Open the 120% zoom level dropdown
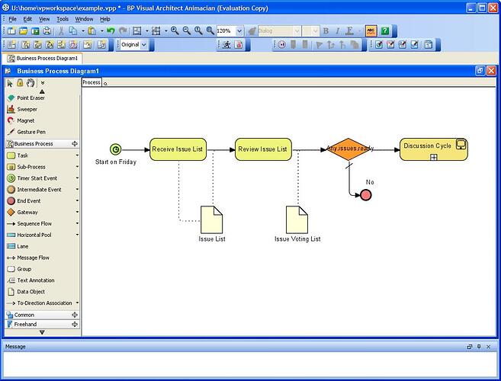The image size is (501, 381). (239, 31)
